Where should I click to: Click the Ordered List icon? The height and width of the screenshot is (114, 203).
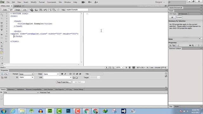pyautogui.click(x=74, y=74)
